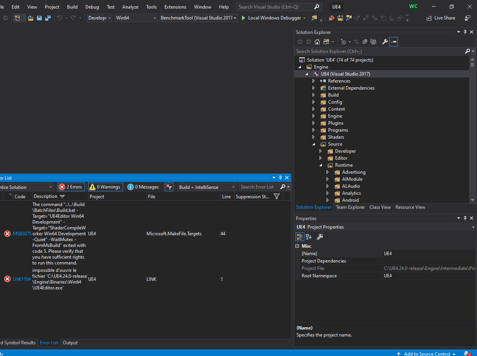The height and width of the screenshot is (356, 477).
Task: Save the current file with Save icon
Action: (39, 18)
